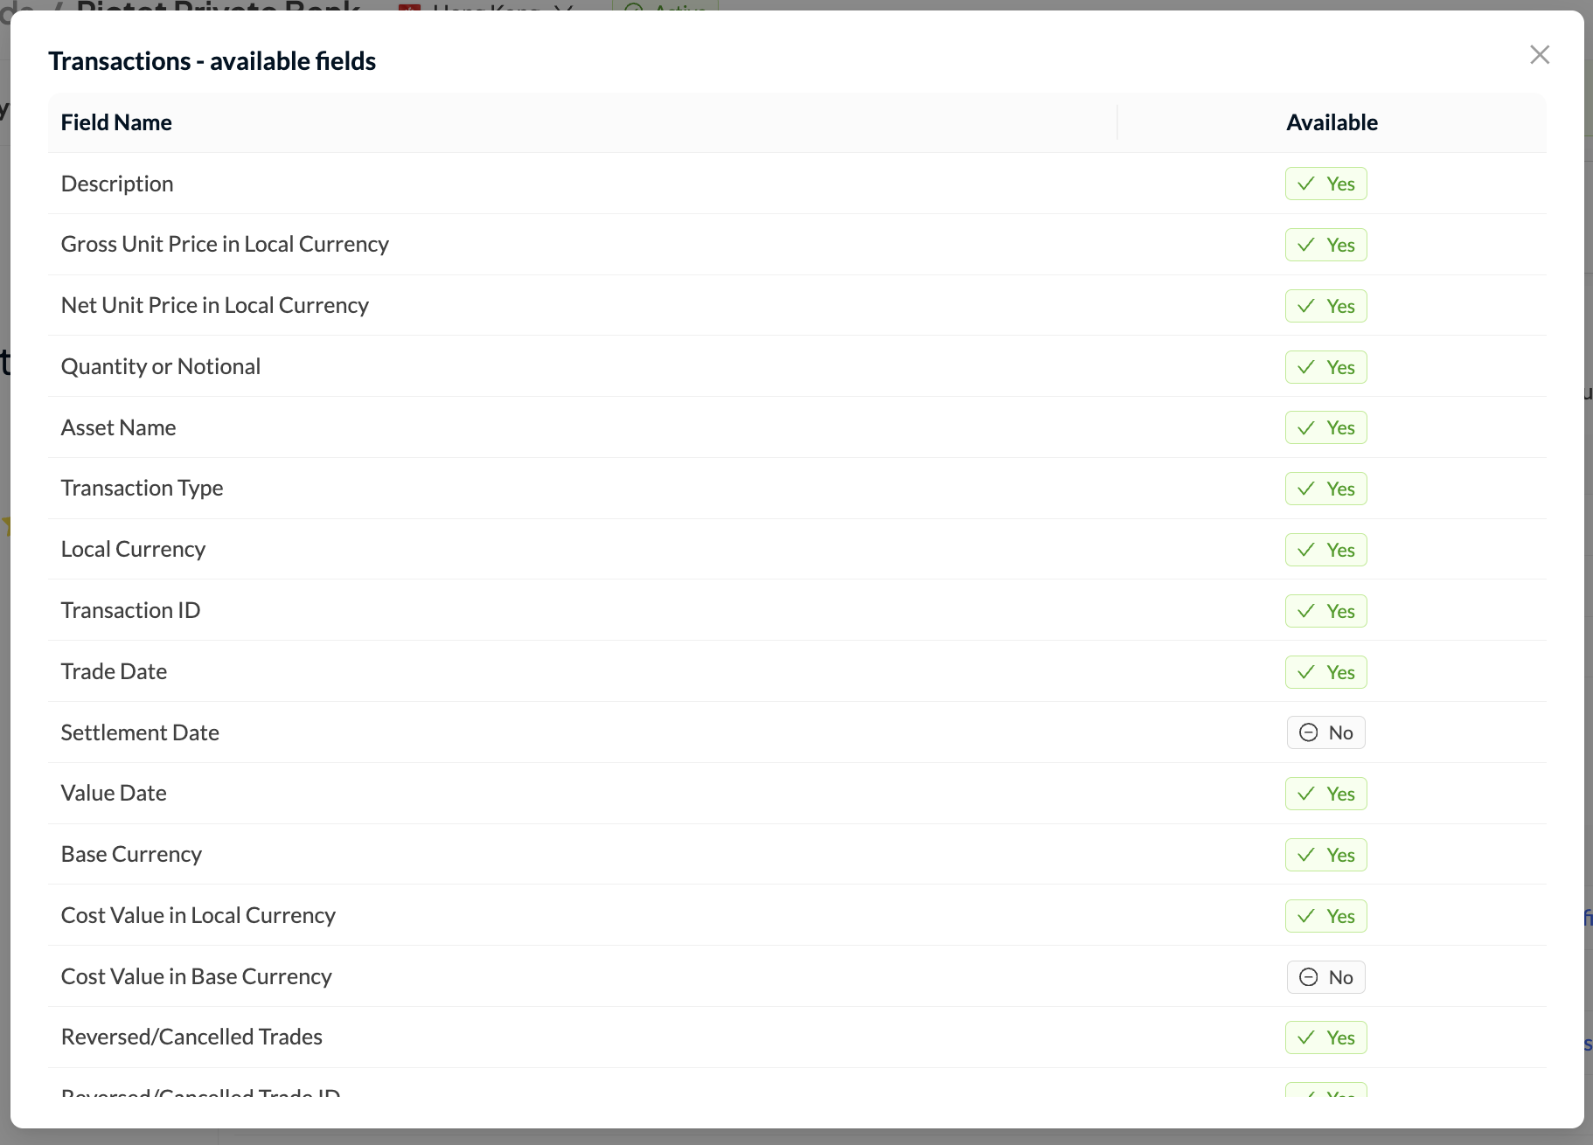
Task: Select the Asset Name row label
Action: 119,427
